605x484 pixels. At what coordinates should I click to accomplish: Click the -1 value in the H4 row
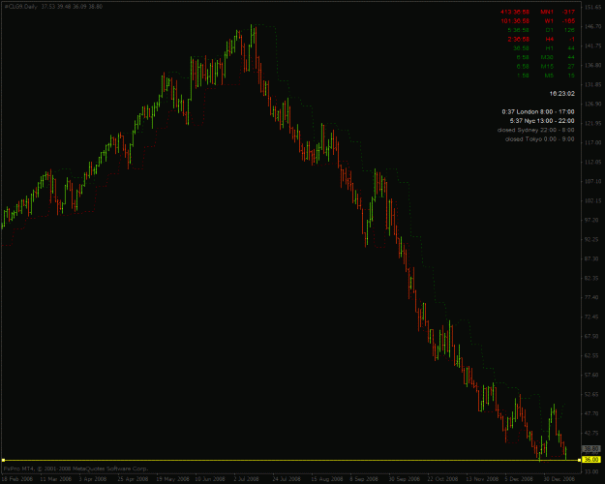point(572,40)
